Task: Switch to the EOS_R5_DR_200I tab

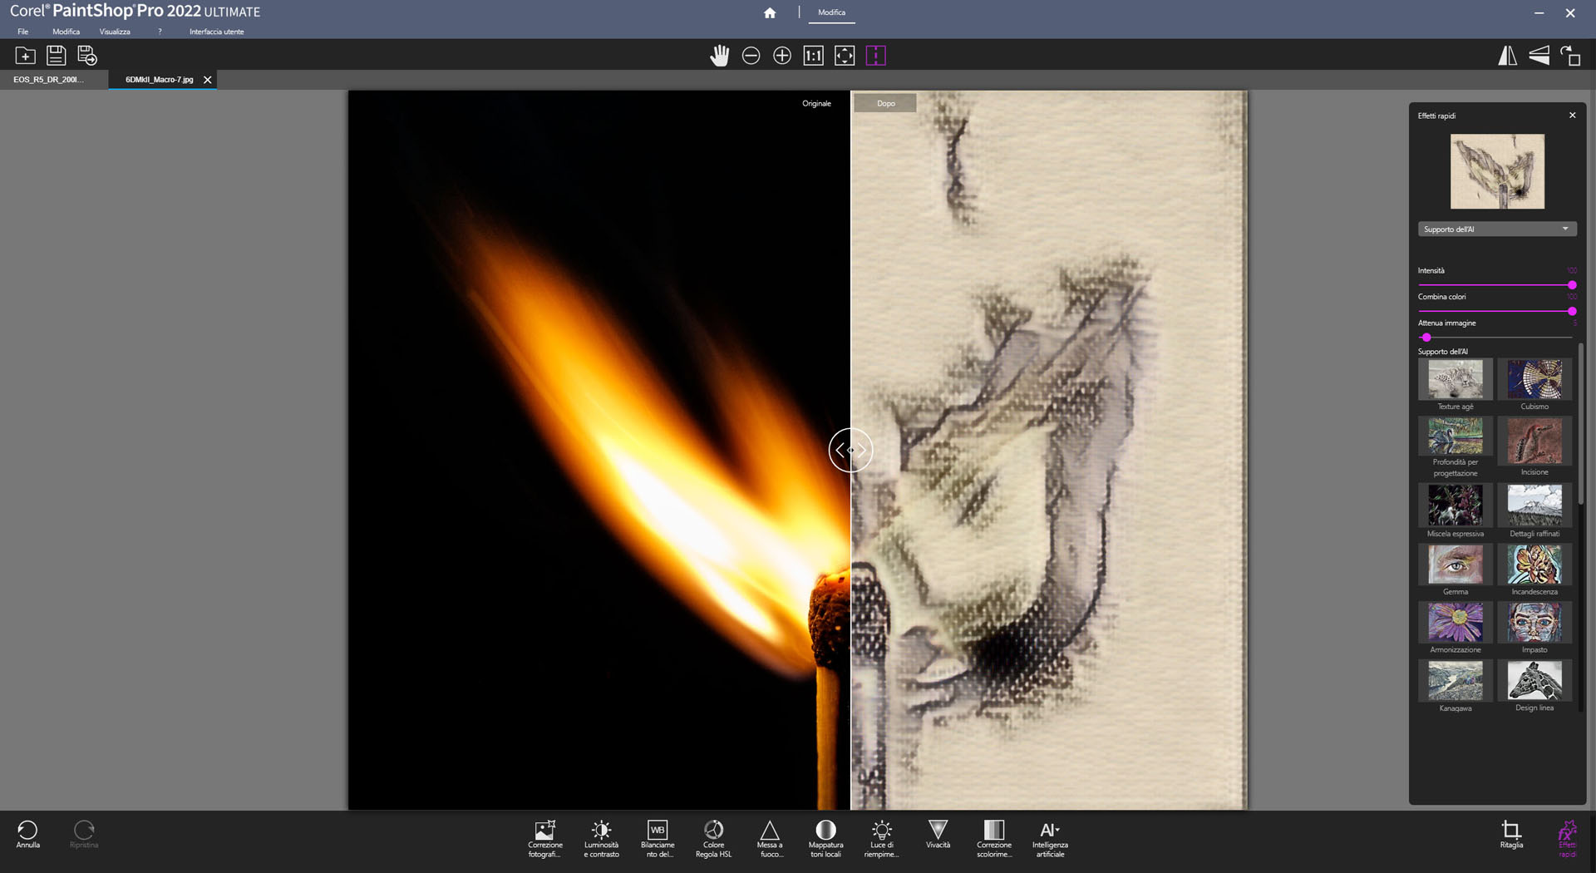Action: [48, 80]
